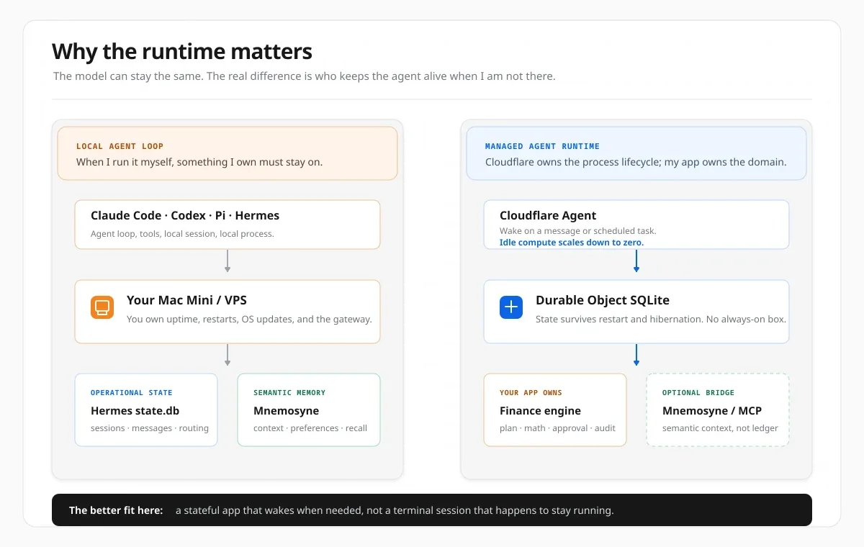
Task: Click the blue plus Durable Object icon
Action: 511,307
